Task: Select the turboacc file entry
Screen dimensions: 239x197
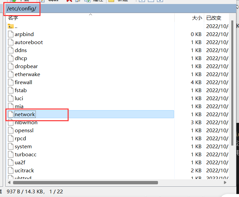Action: click(x=25, y=154)
